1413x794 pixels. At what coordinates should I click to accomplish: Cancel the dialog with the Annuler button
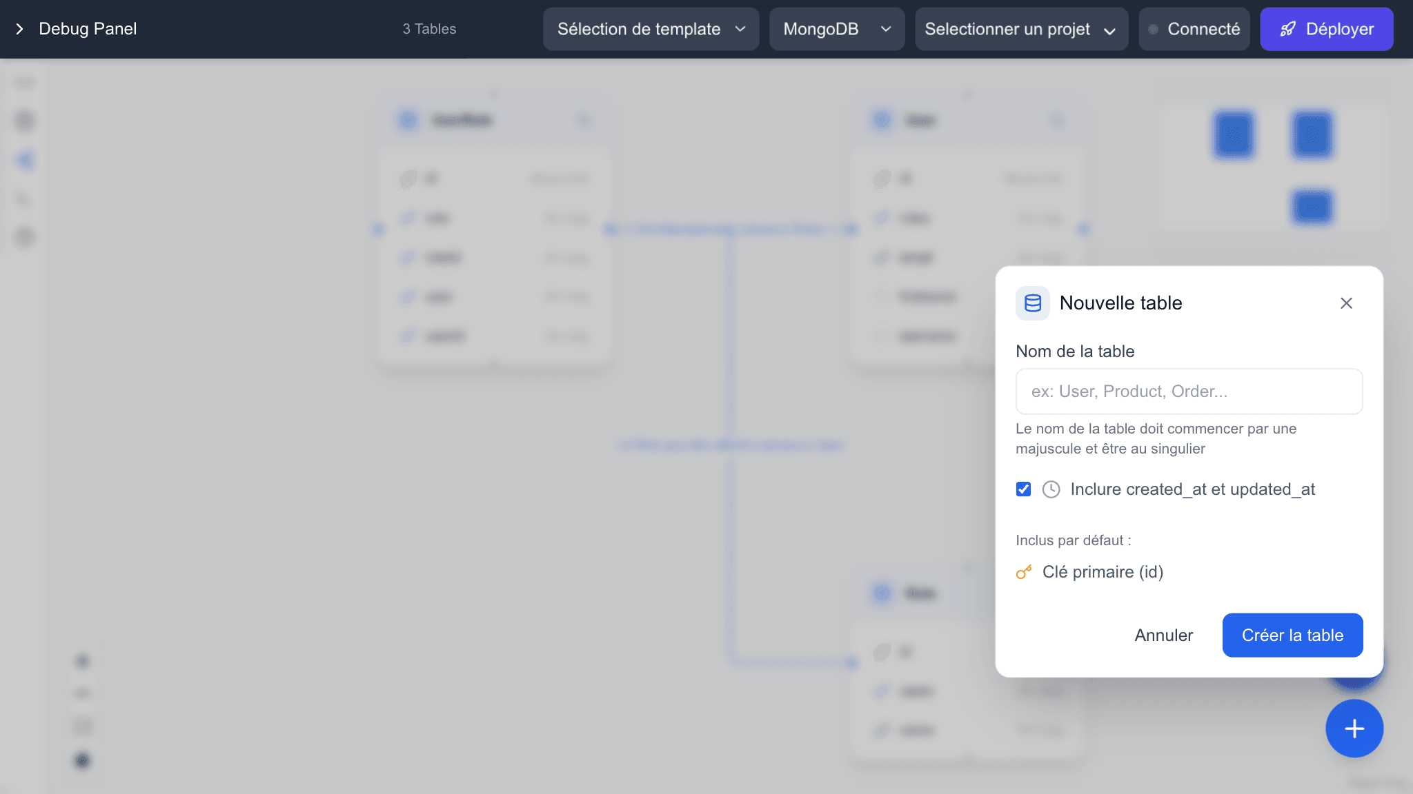click(x=1163, y=635)
